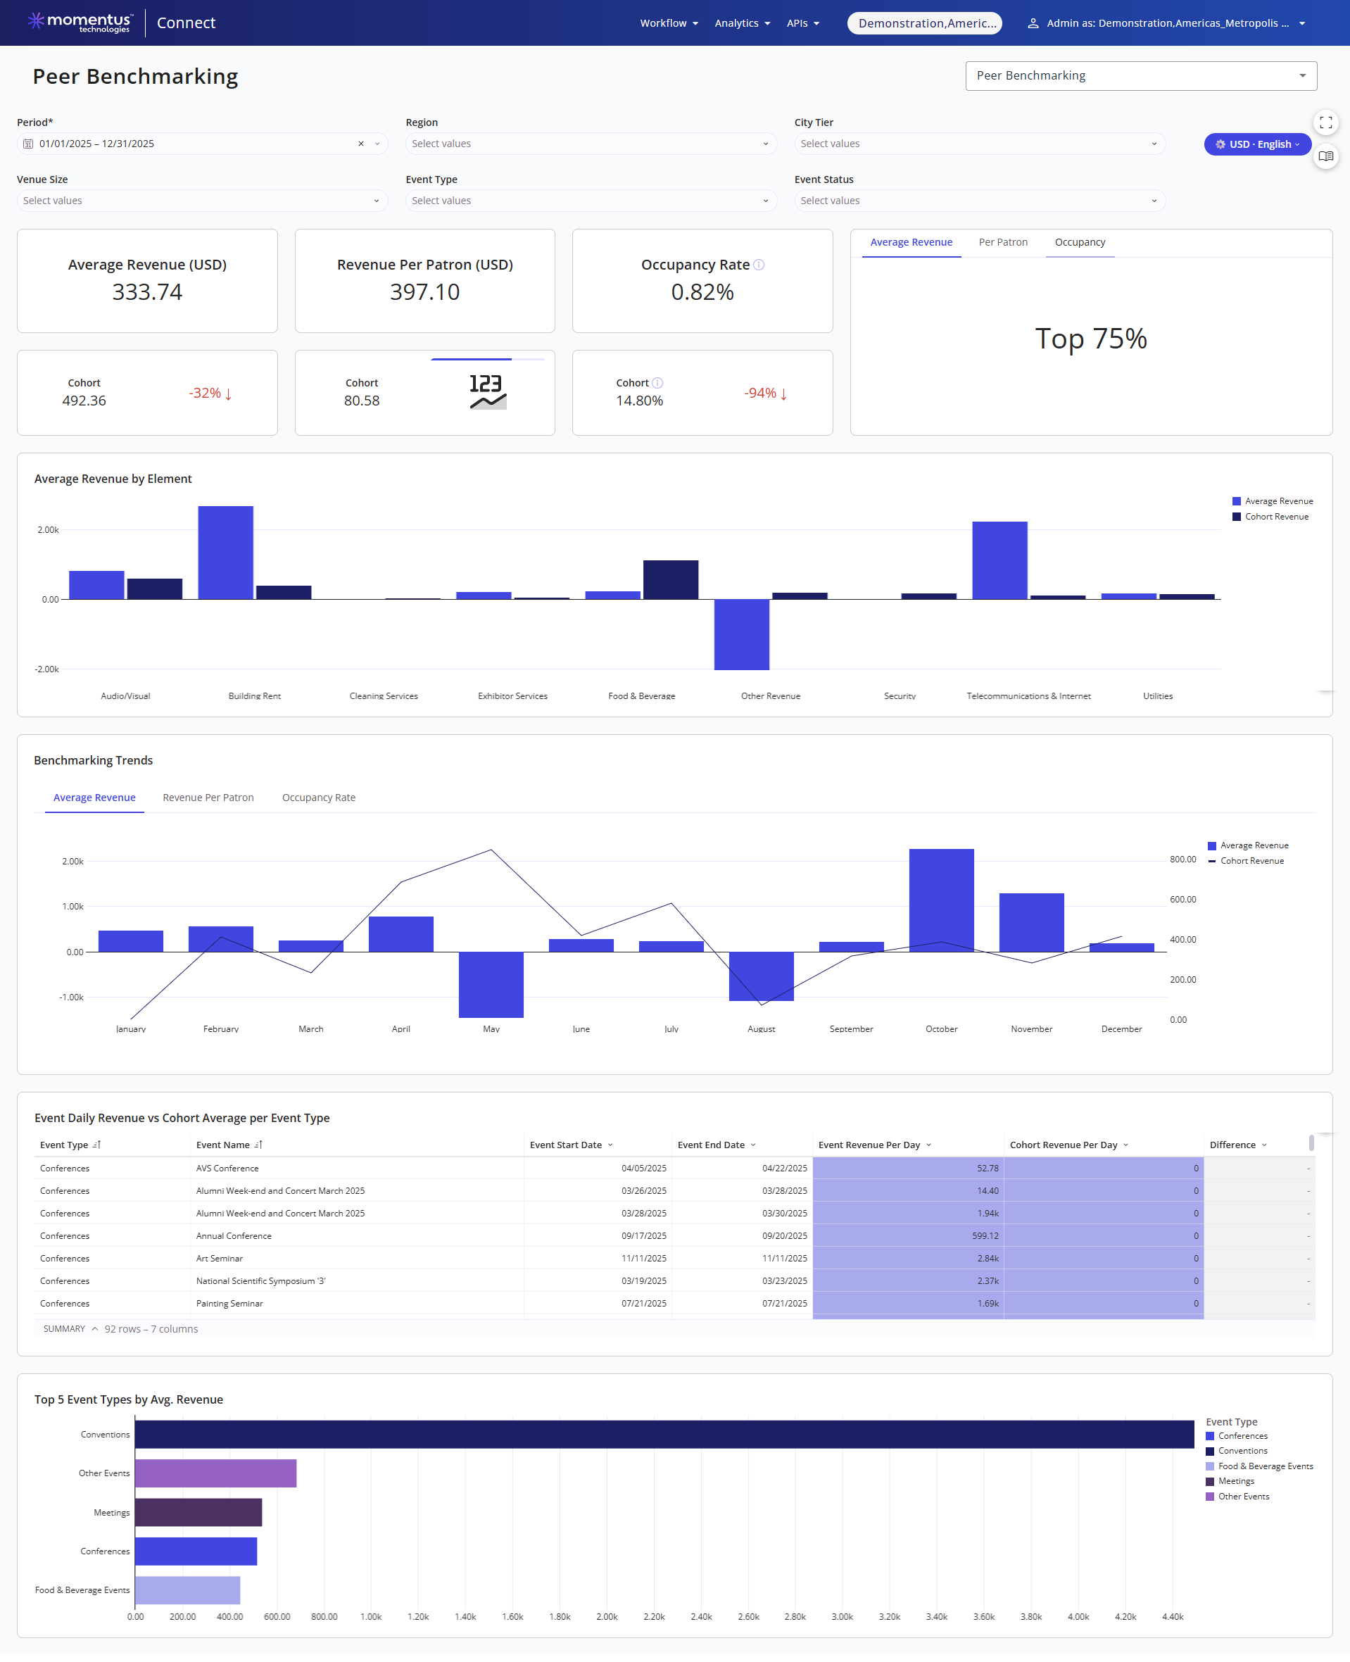Click the Occupancy Rate info icon
1350x1662 pixels.
tap(759, 265)
